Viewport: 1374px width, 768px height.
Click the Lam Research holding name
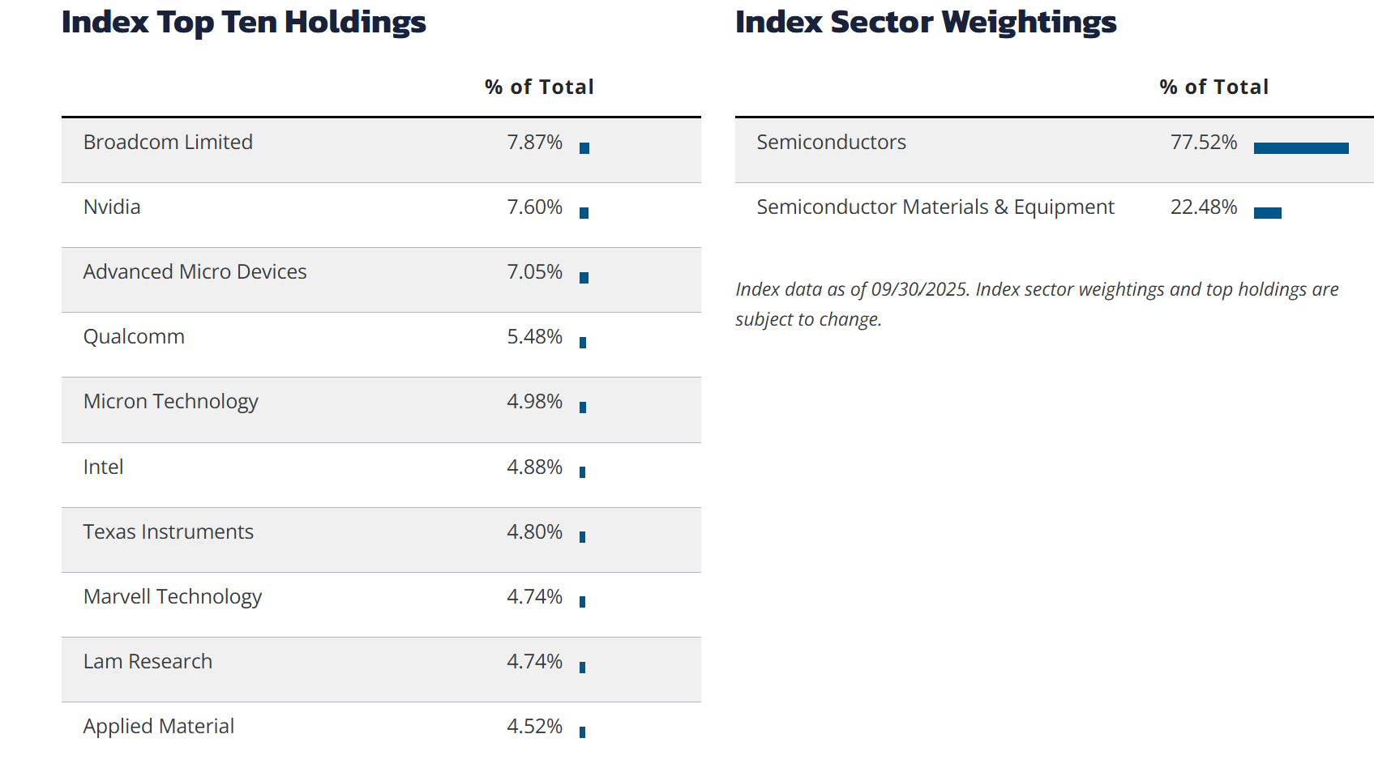(x=148, y=662)
